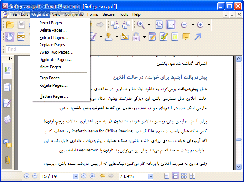Image resolution: width=244 pixels, height=182 pixels.
Task: Click the next view arrow in top toolbar
Action: (x=100, y=25)
